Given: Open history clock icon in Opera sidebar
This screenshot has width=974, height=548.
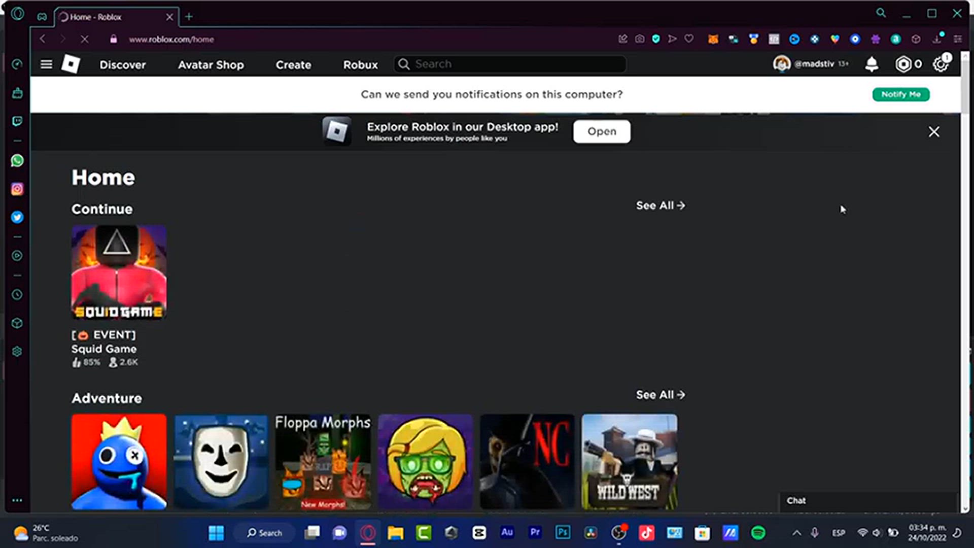Looking at the screenshot, I should tap(17, 295).
